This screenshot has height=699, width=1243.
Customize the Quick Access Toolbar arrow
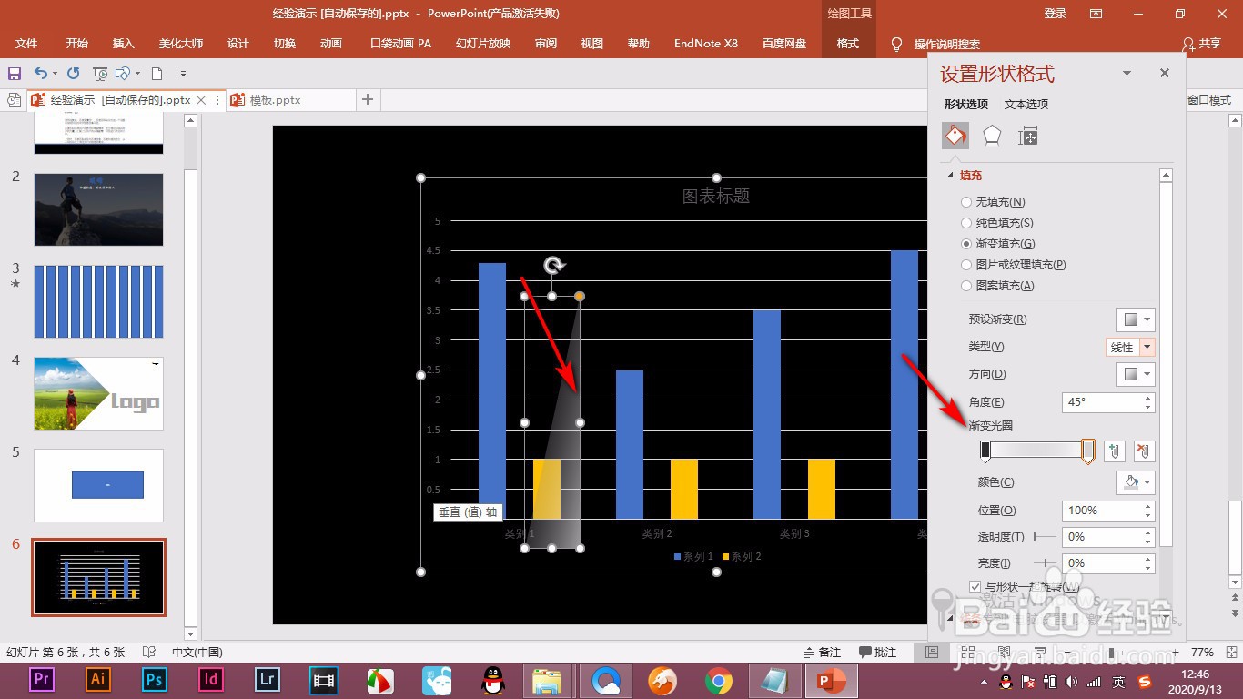point(183,74)
